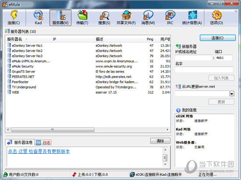Screen dimensions: 241x180
Task: Sort by users column header
Action: (163, 39)
